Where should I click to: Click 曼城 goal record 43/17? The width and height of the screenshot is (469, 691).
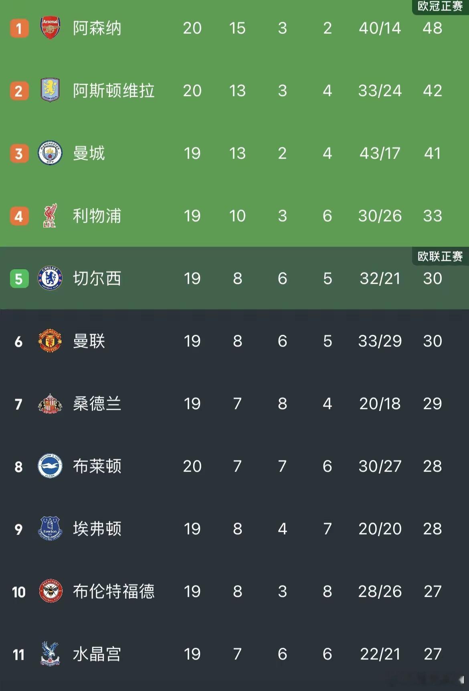(380, 153)
